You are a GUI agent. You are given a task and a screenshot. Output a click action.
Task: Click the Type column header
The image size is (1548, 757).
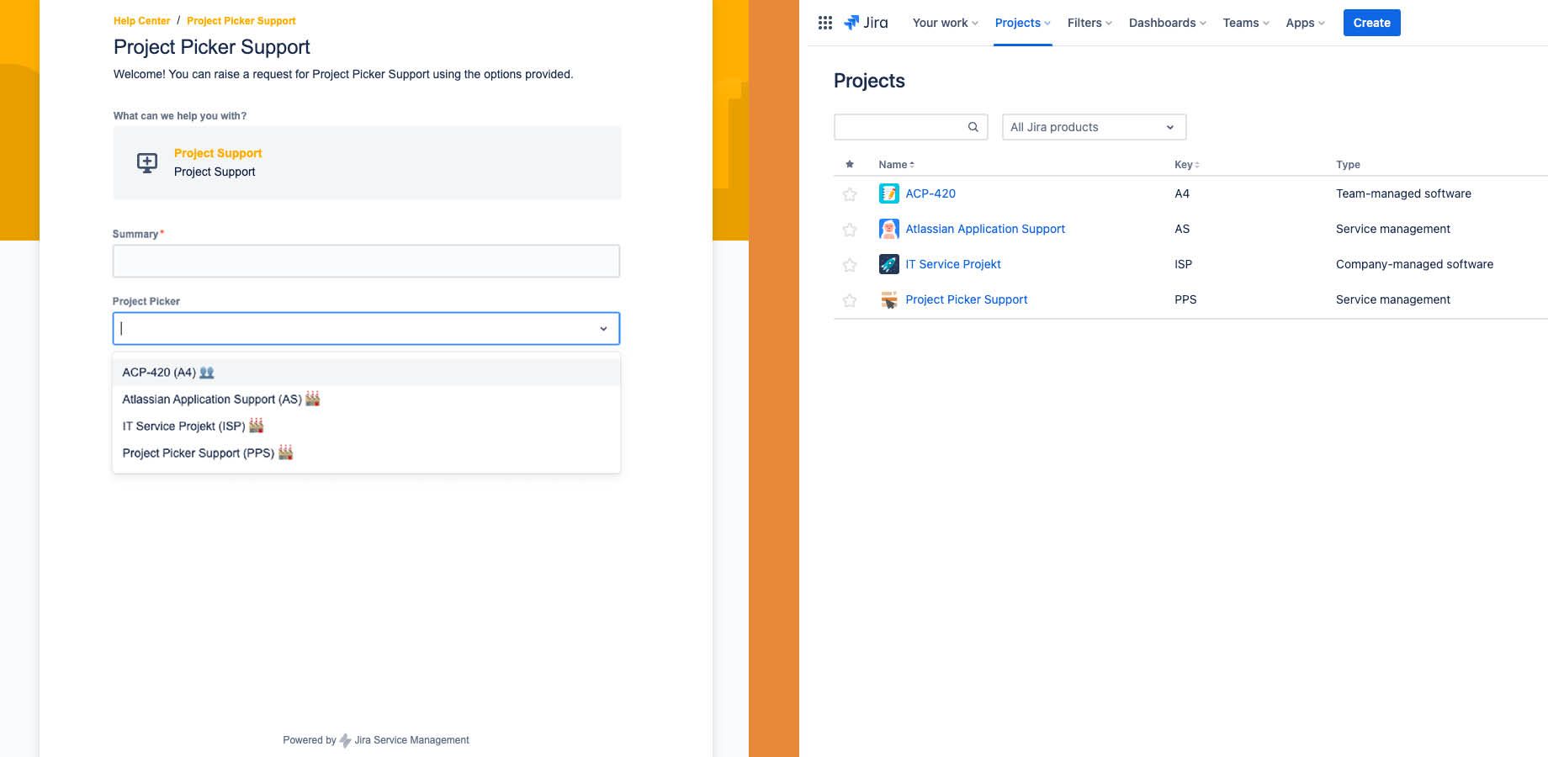pos(1348,165)
